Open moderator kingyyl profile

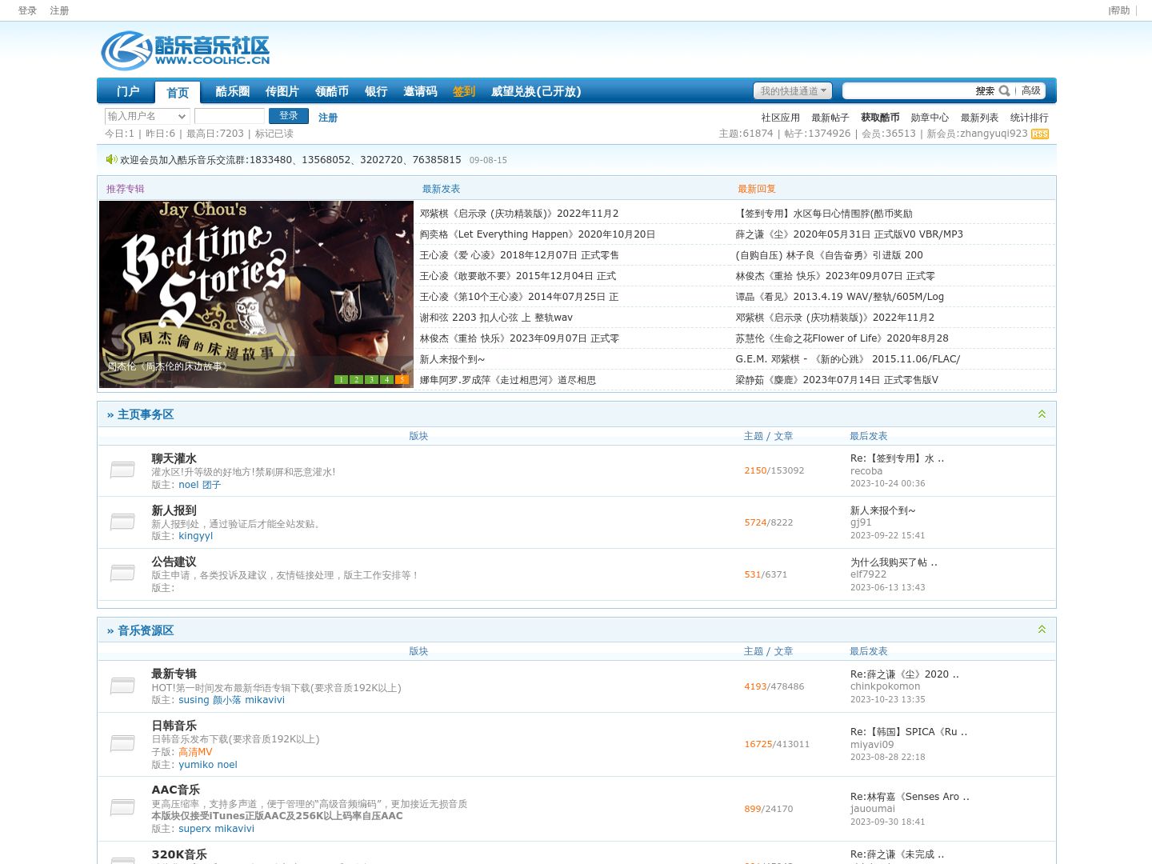pos(195,536)
